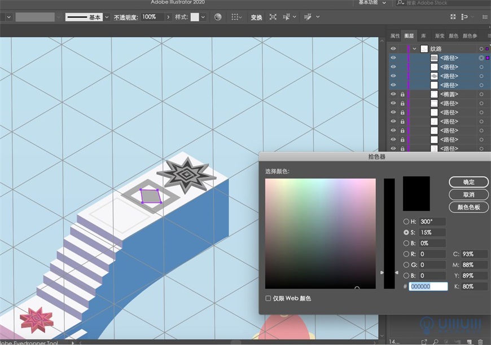Select the H radio button in the color picker
491x345 pixels.
[406, 222]
